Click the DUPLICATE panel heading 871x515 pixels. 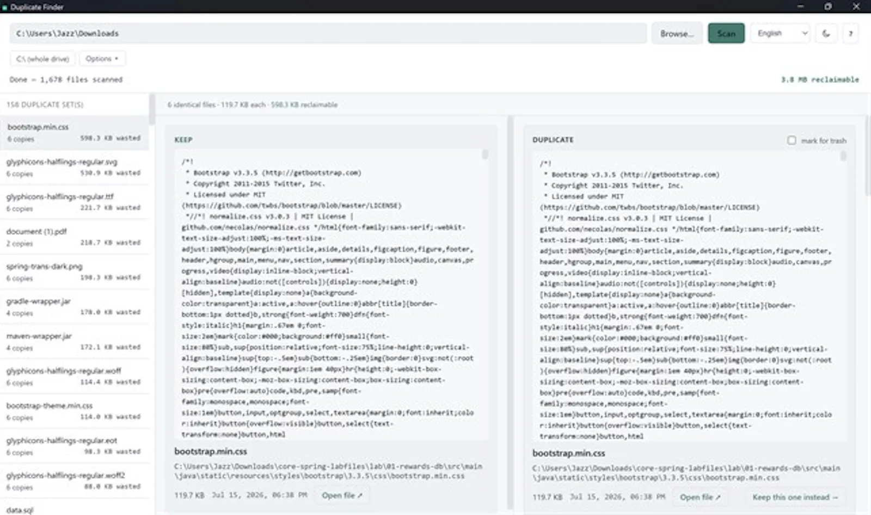(x=553, y=140)
